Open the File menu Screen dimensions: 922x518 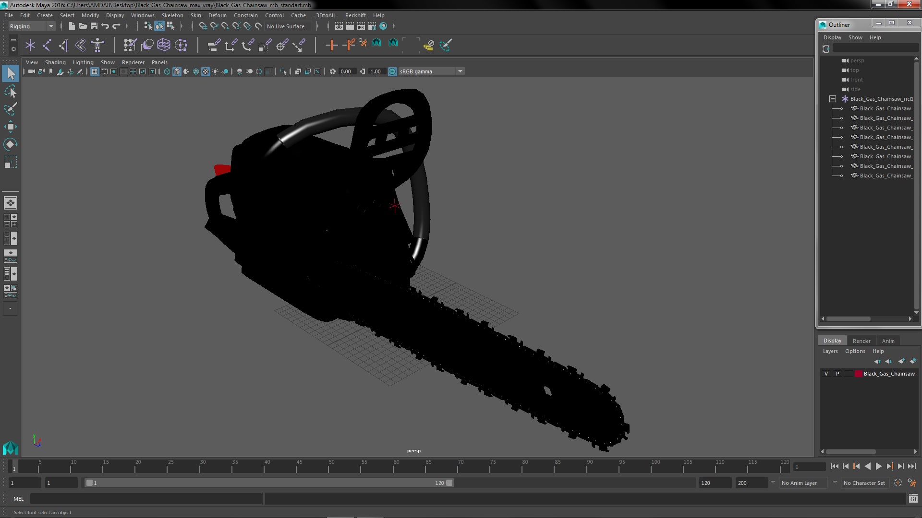pyautogui.click(x=9, y=15)
